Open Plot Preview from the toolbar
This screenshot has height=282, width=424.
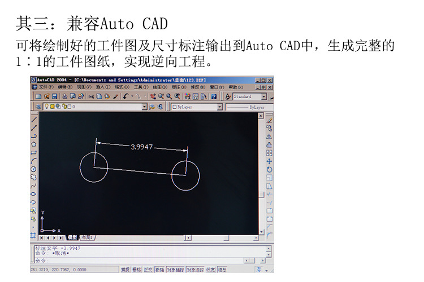(73, 96)
